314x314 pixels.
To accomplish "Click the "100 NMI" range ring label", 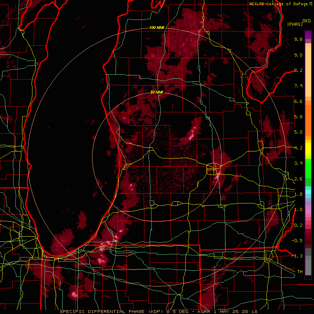I will (x=156, y=28).
